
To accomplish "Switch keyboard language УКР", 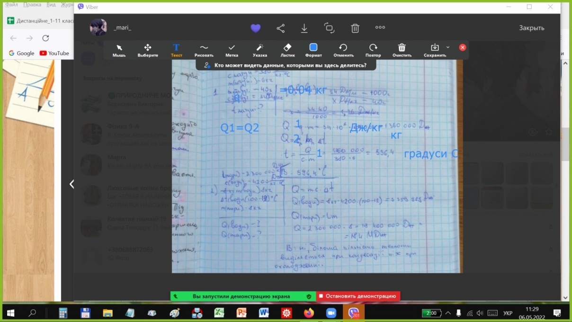I will point(508,313).
